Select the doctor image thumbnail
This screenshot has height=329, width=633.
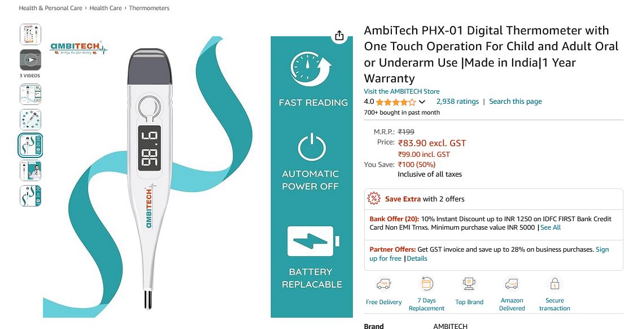[x=30, y=170]
